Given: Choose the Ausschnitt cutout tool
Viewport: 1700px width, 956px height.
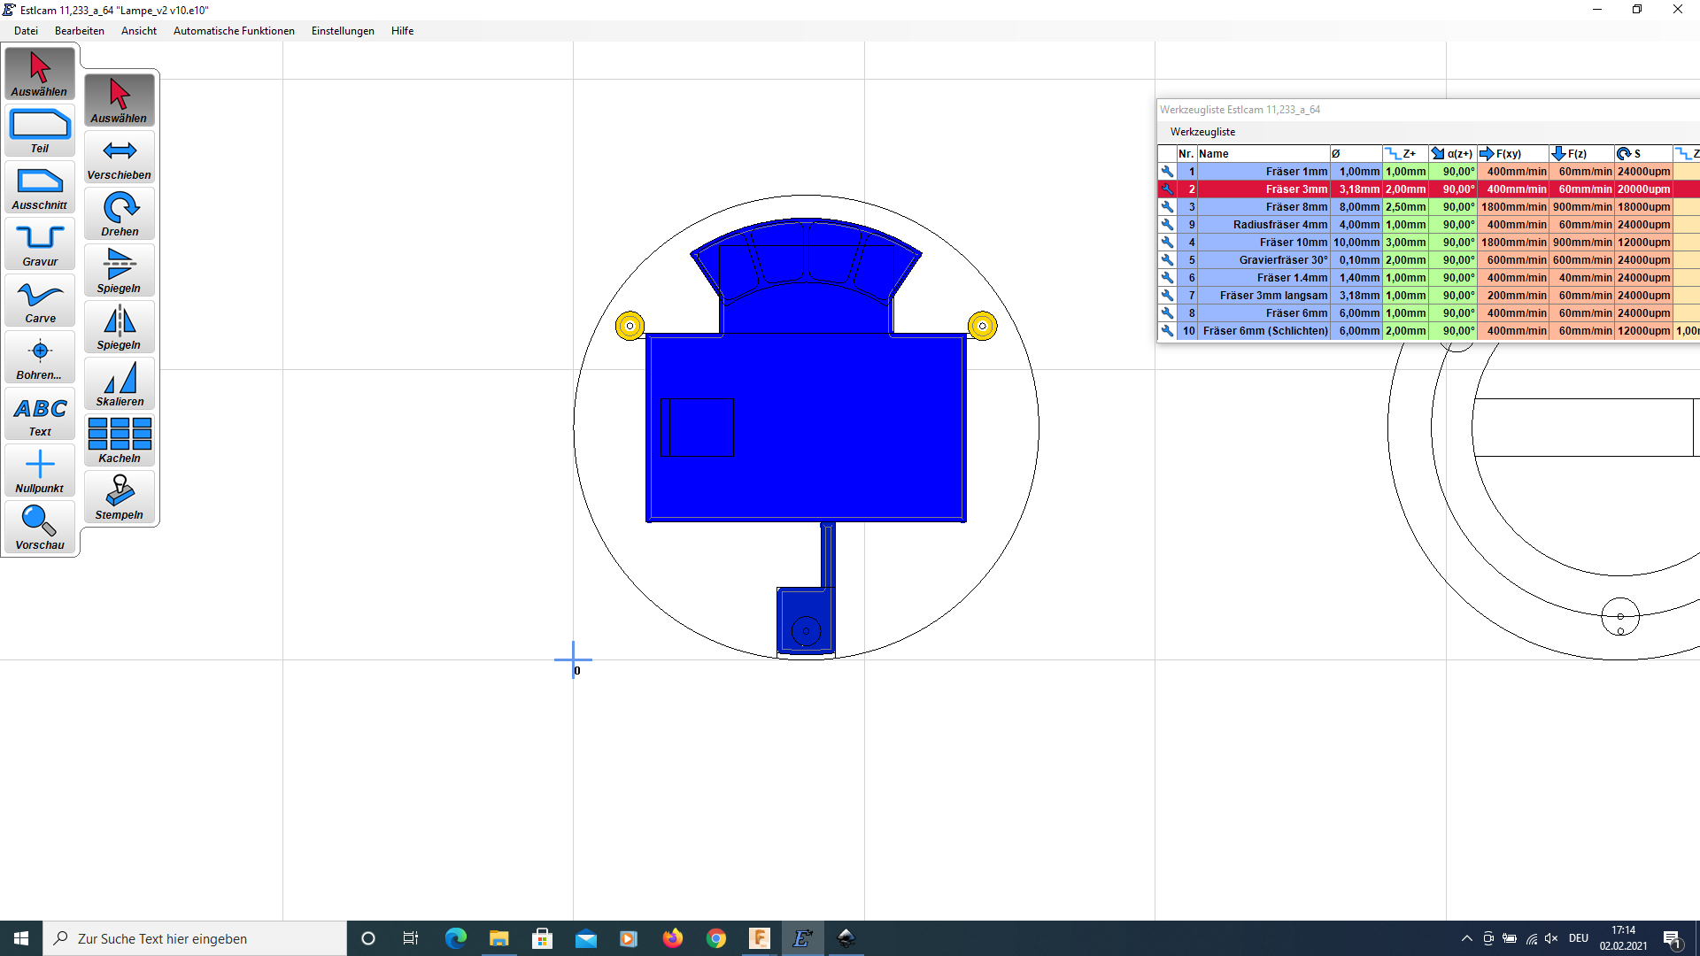Looking at the screenshot, I should 40,188.
